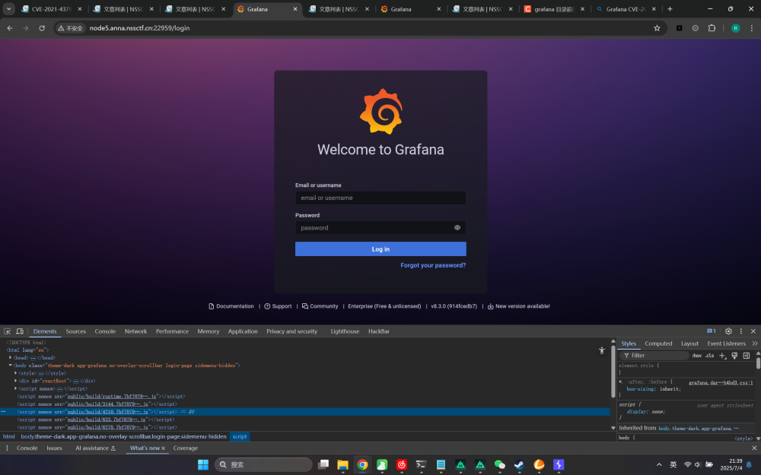Switch to the drawer Issues tab
This screenshot has height=475, width=761.
(54, 448)
